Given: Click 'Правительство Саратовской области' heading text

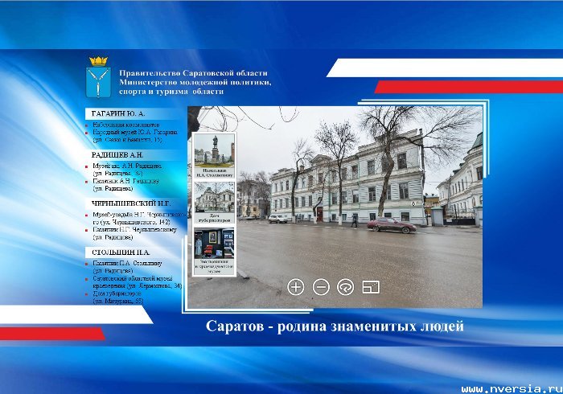Looking at the screenshot, I should pos(193,73).
